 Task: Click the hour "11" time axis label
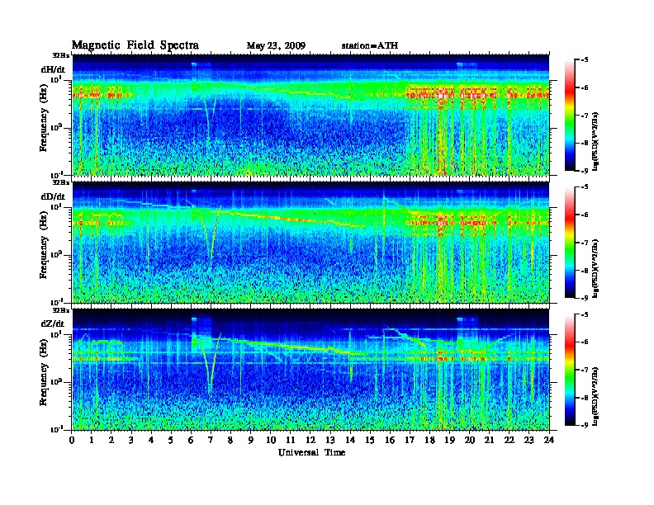click(291, 441)
